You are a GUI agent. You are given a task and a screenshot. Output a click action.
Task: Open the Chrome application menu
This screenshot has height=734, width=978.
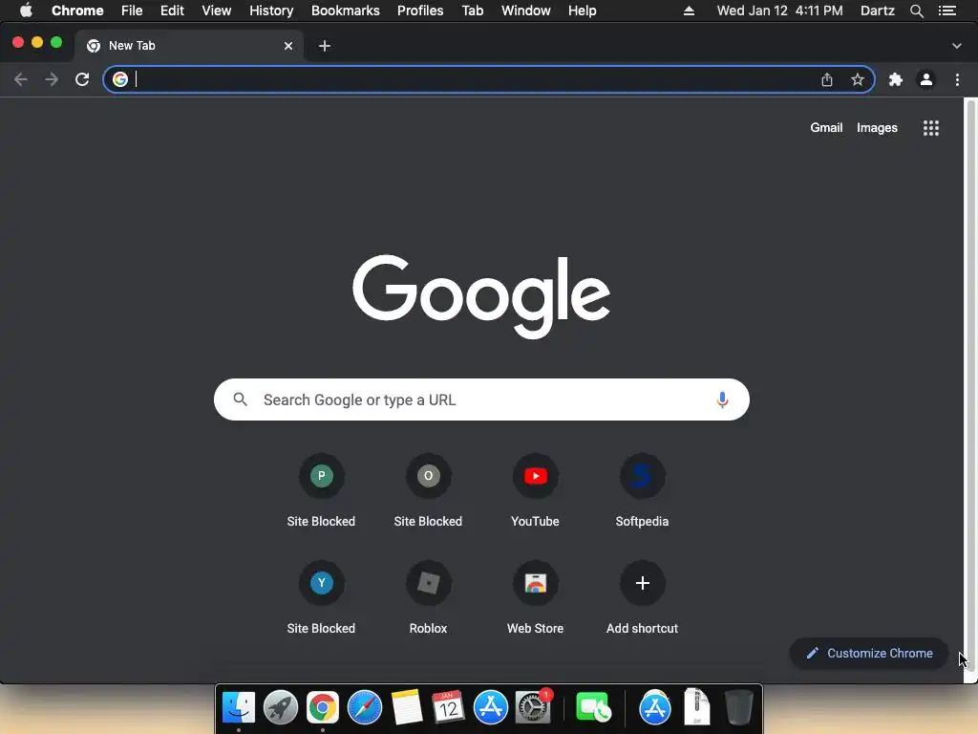pyautogui.click(x=77, y=11)
